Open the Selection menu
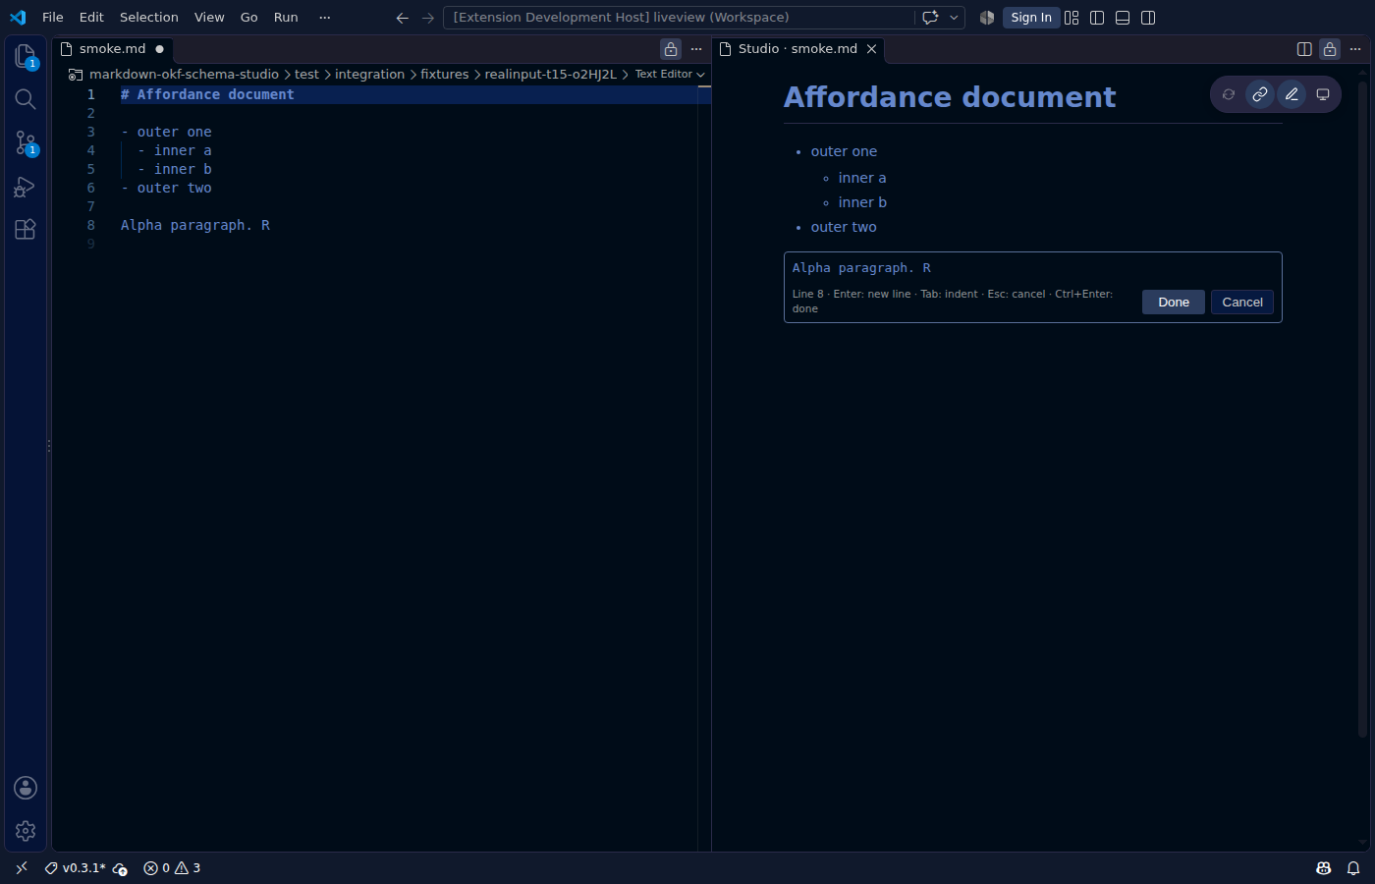1375x884 pixels. [149, 18]
